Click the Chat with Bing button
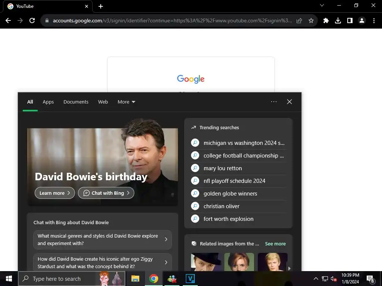Screen dimensions: 382x286 (106, 193)
